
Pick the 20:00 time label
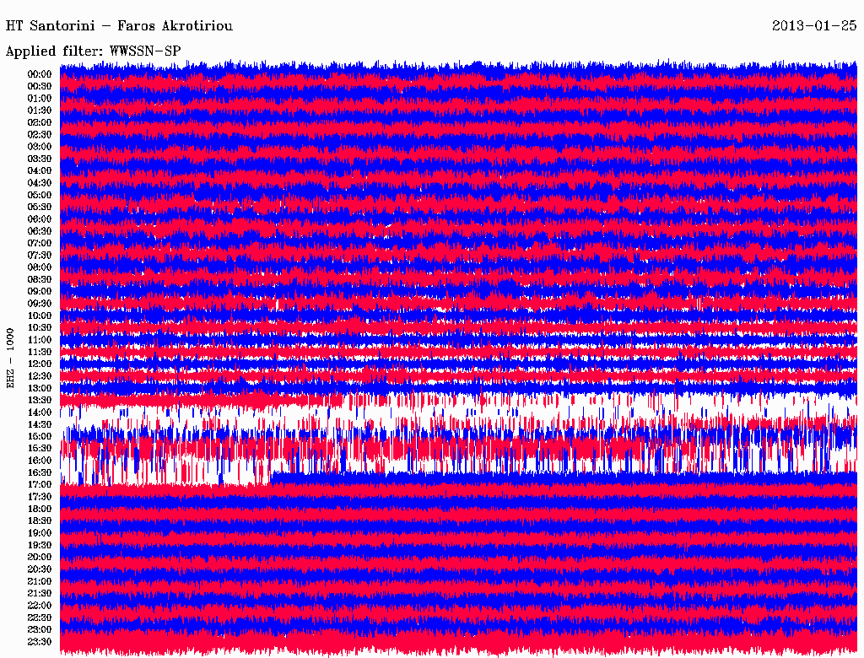point(40,557)
